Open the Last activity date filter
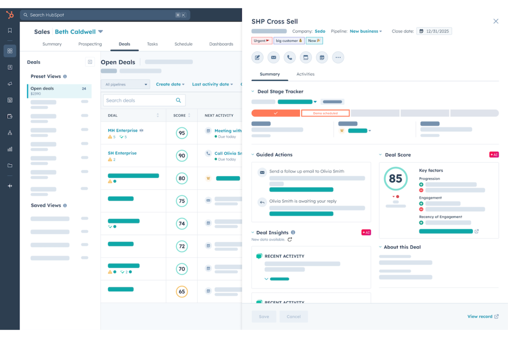Screen dimensions: 508x338 tap(212, 84)
